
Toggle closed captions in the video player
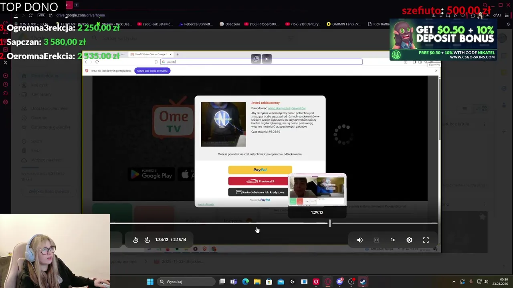[376, 240]
